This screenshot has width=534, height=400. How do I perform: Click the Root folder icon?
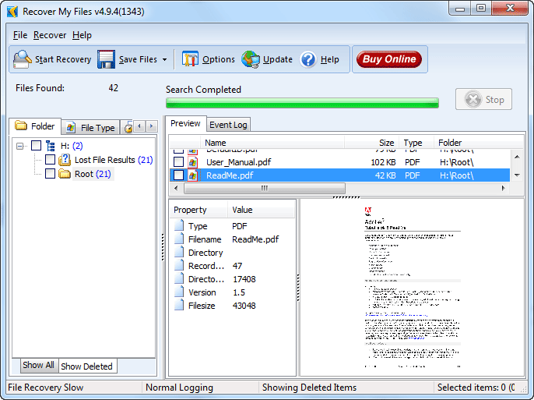[x=65, y=174]
